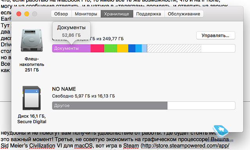
Task: Minimize window with yellow button
Action: click(x=27, y=14)
